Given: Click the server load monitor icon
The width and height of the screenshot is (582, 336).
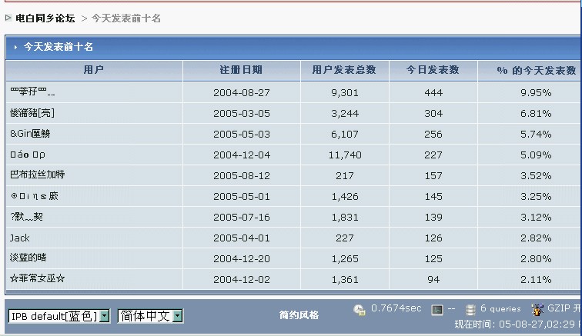Looking at the screenshot, I should click(x=437, y=310).
